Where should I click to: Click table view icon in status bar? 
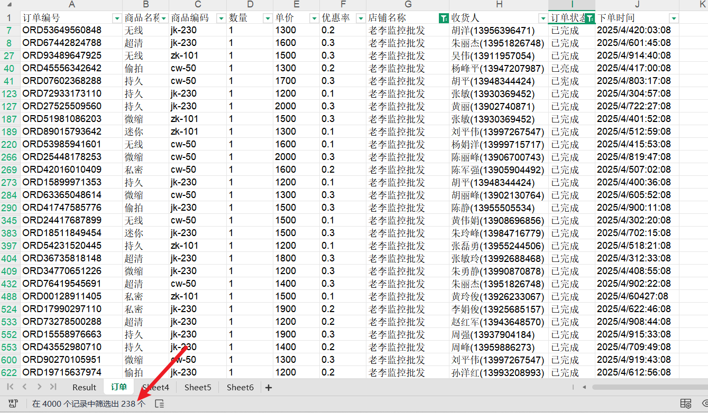click(x=685, y=403)
